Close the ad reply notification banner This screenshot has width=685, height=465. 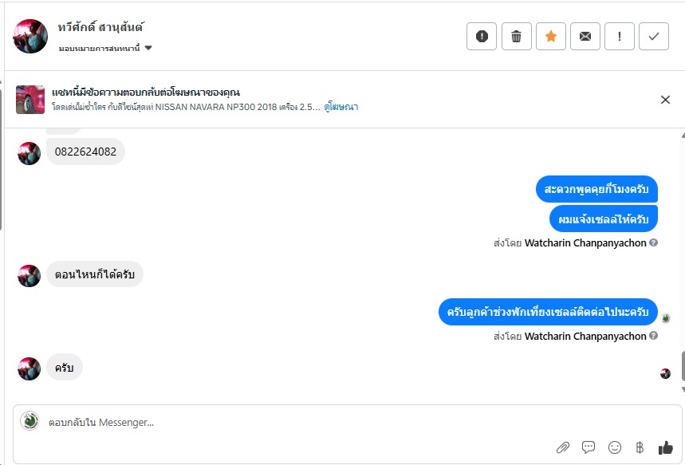tap(665, 100)
